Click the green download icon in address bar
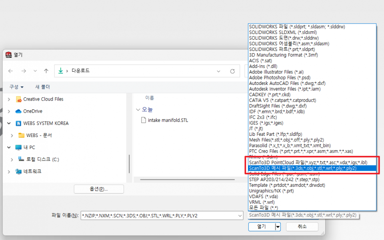384x240 pixels. [60, 71]
